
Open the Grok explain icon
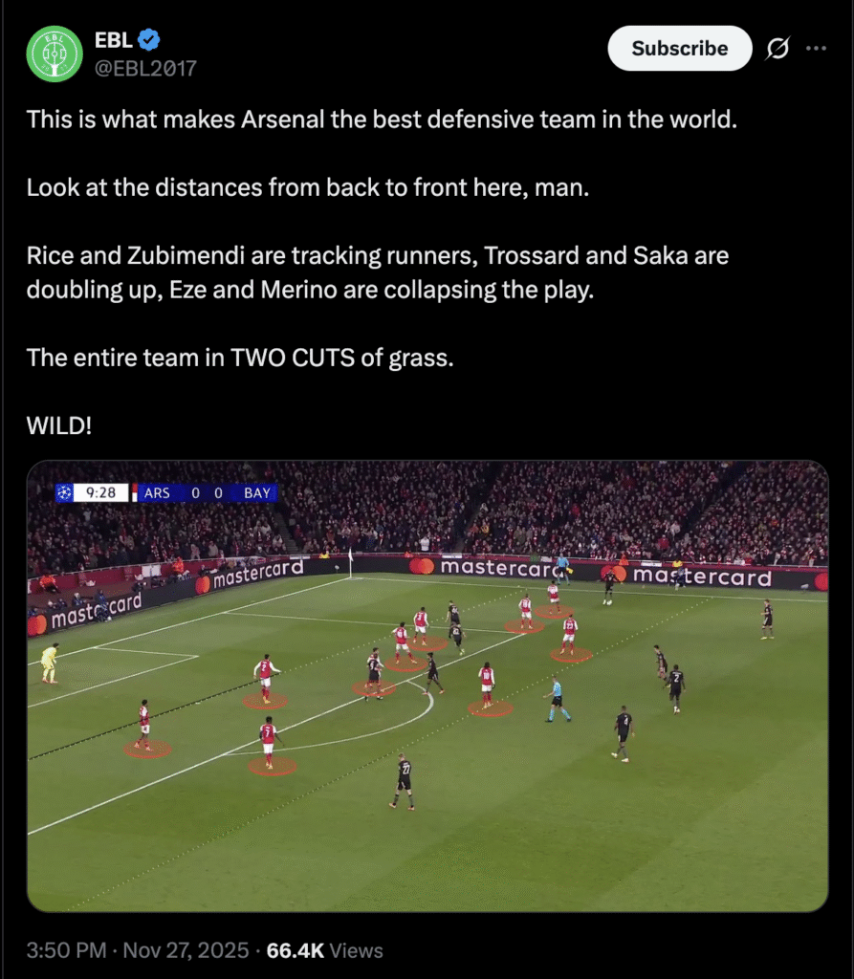pyautogui.click(x=777, y=48)
